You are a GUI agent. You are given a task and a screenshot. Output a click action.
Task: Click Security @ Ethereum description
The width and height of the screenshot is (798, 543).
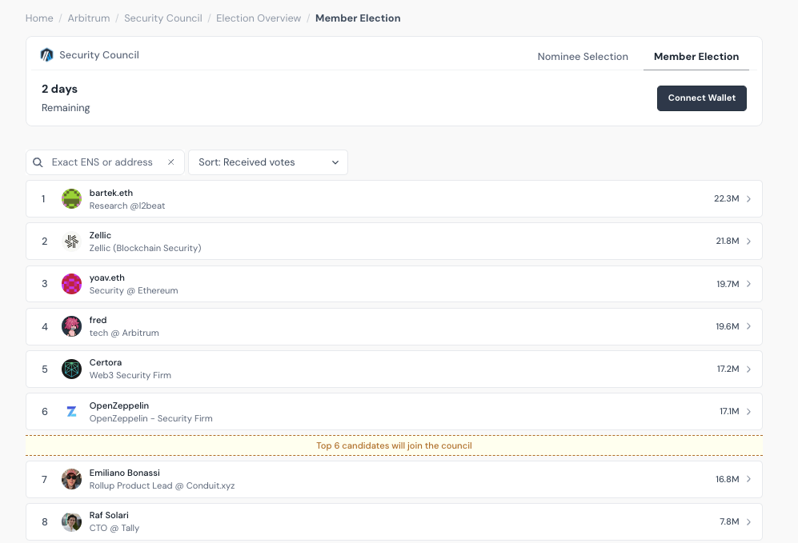click(x=134, y=291)
